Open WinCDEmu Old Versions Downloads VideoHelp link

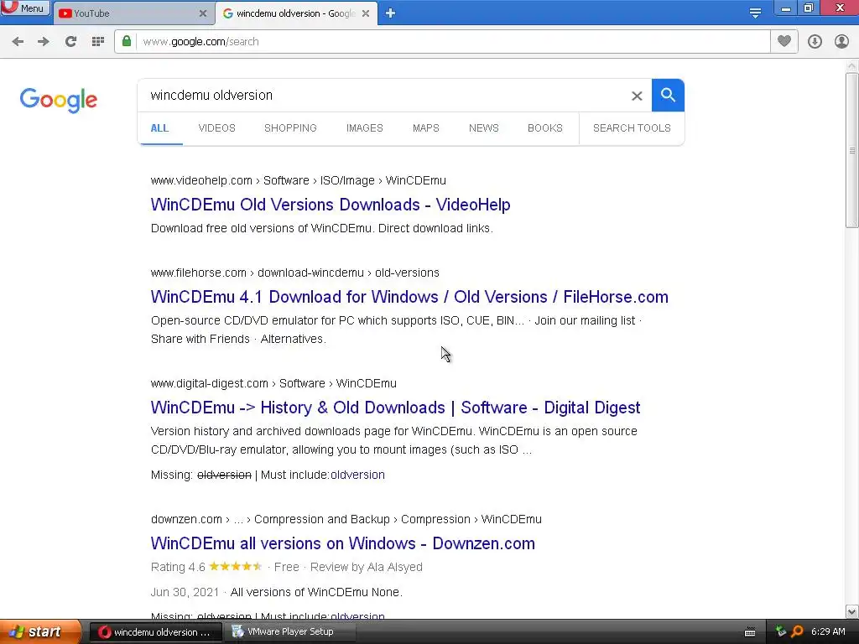tap(331, 205)
